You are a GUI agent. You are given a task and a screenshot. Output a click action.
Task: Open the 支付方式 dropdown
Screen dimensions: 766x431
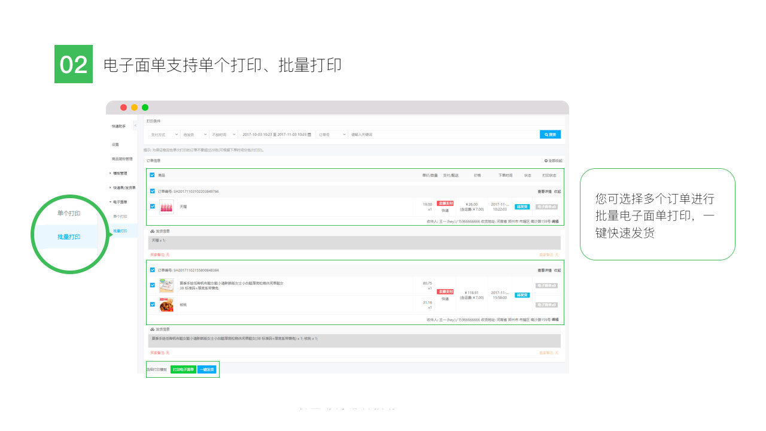[164, 135]
